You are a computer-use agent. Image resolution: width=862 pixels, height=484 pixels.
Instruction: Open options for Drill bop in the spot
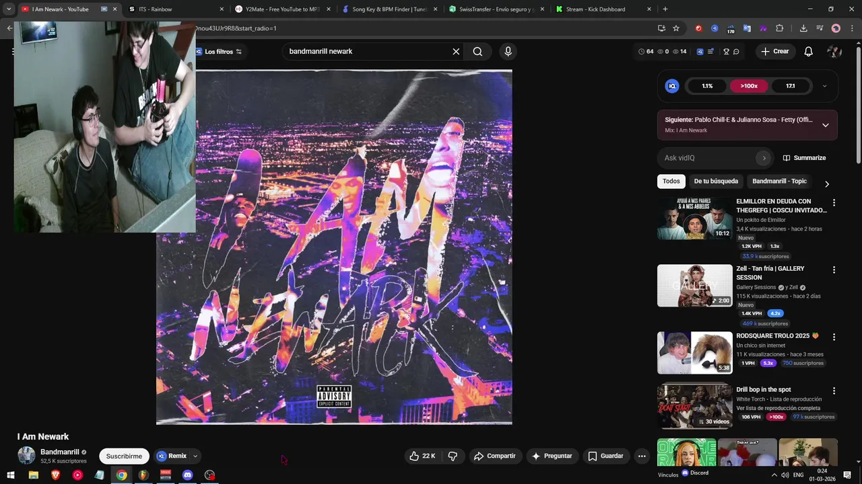click(834, 391)
